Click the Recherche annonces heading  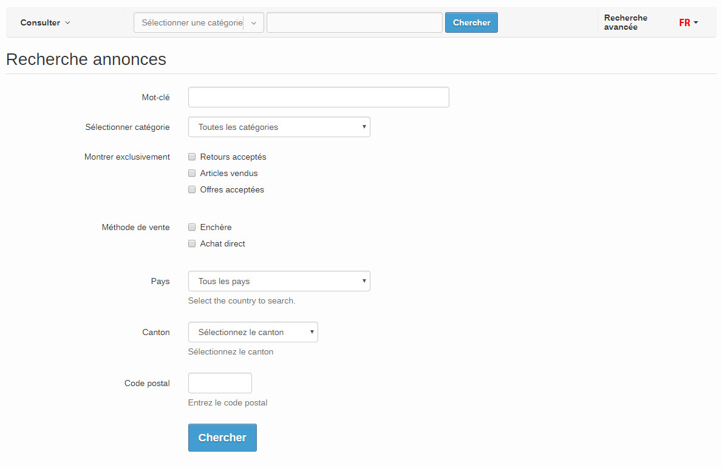[86, 59]
